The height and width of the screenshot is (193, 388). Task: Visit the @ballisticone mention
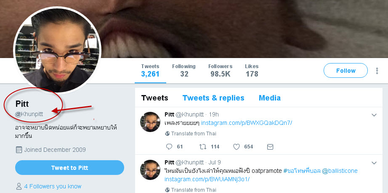pos(340,171)
